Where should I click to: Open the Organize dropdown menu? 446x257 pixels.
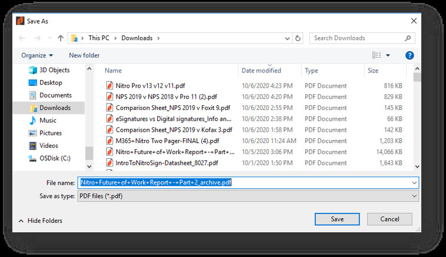[37, 55]
